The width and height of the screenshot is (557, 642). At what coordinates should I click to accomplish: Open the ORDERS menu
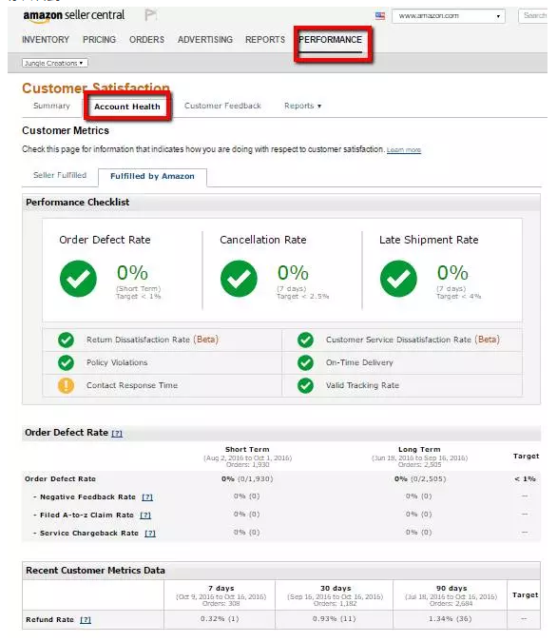coord(146,40)
